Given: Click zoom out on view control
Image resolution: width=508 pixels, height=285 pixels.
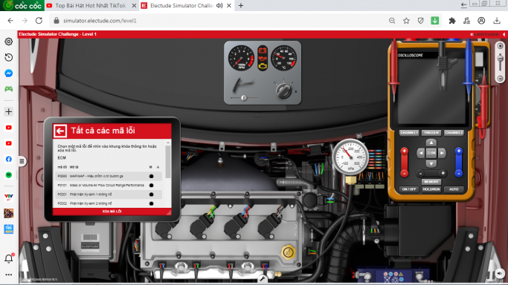Looking at the screenshot, I should coord(501,79).
